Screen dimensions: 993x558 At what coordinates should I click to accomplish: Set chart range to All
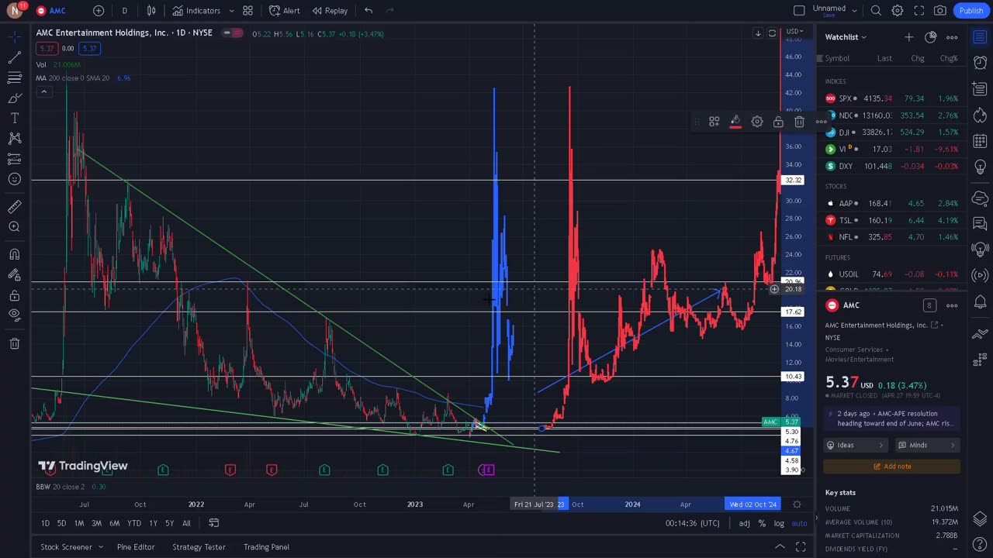[x=186, y=523]
